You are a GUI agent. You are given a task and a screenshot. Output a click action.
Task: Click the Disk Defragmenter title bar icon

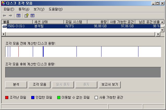coord(3,3)
